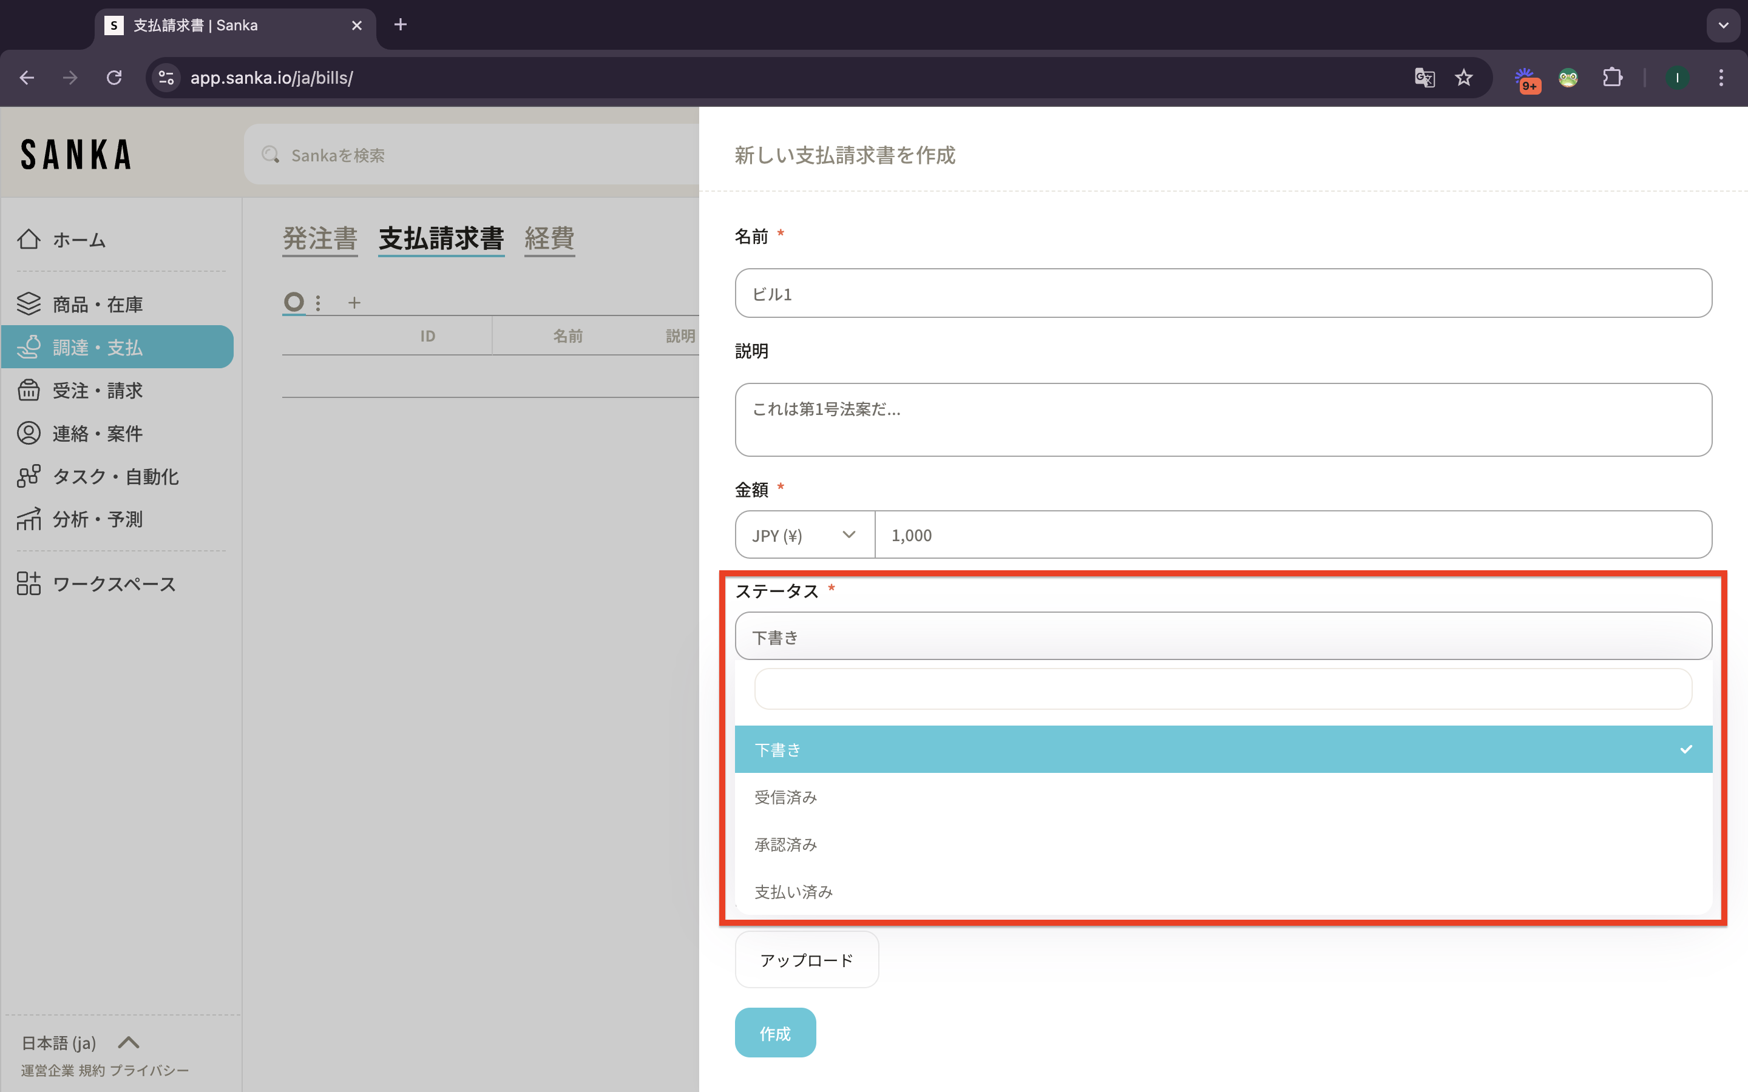Click the 作成 button
This screenshot has width=1748, height=1092.
pyautogui.click(x=774, y=1033)
